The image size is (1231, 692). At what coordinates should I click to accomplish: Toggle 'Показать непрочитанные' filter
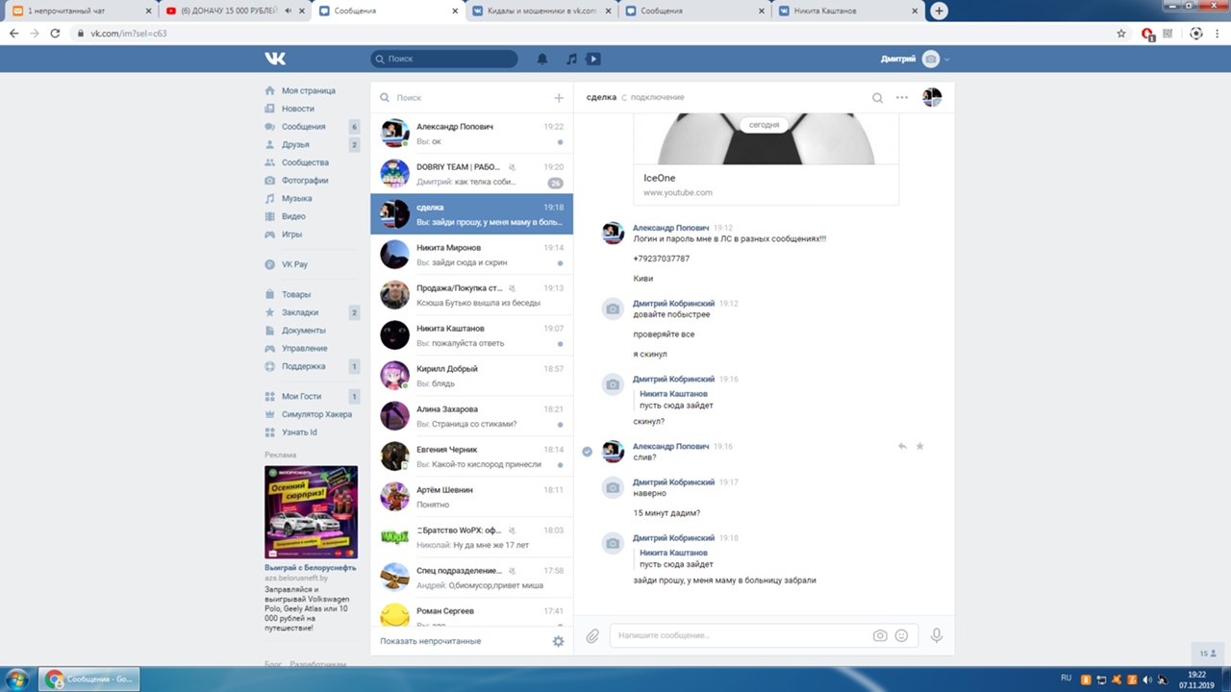point(430,641)
